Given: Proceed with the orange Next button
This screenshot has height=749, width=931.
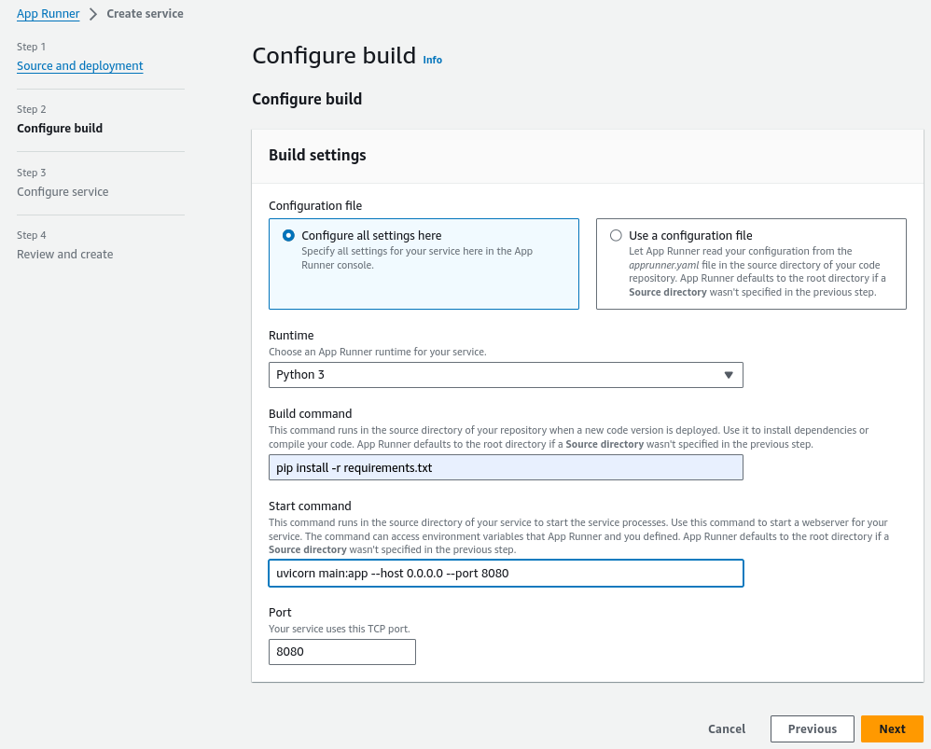Looking at the screenshot, I should pyautogui.click(x=892, y=728).
